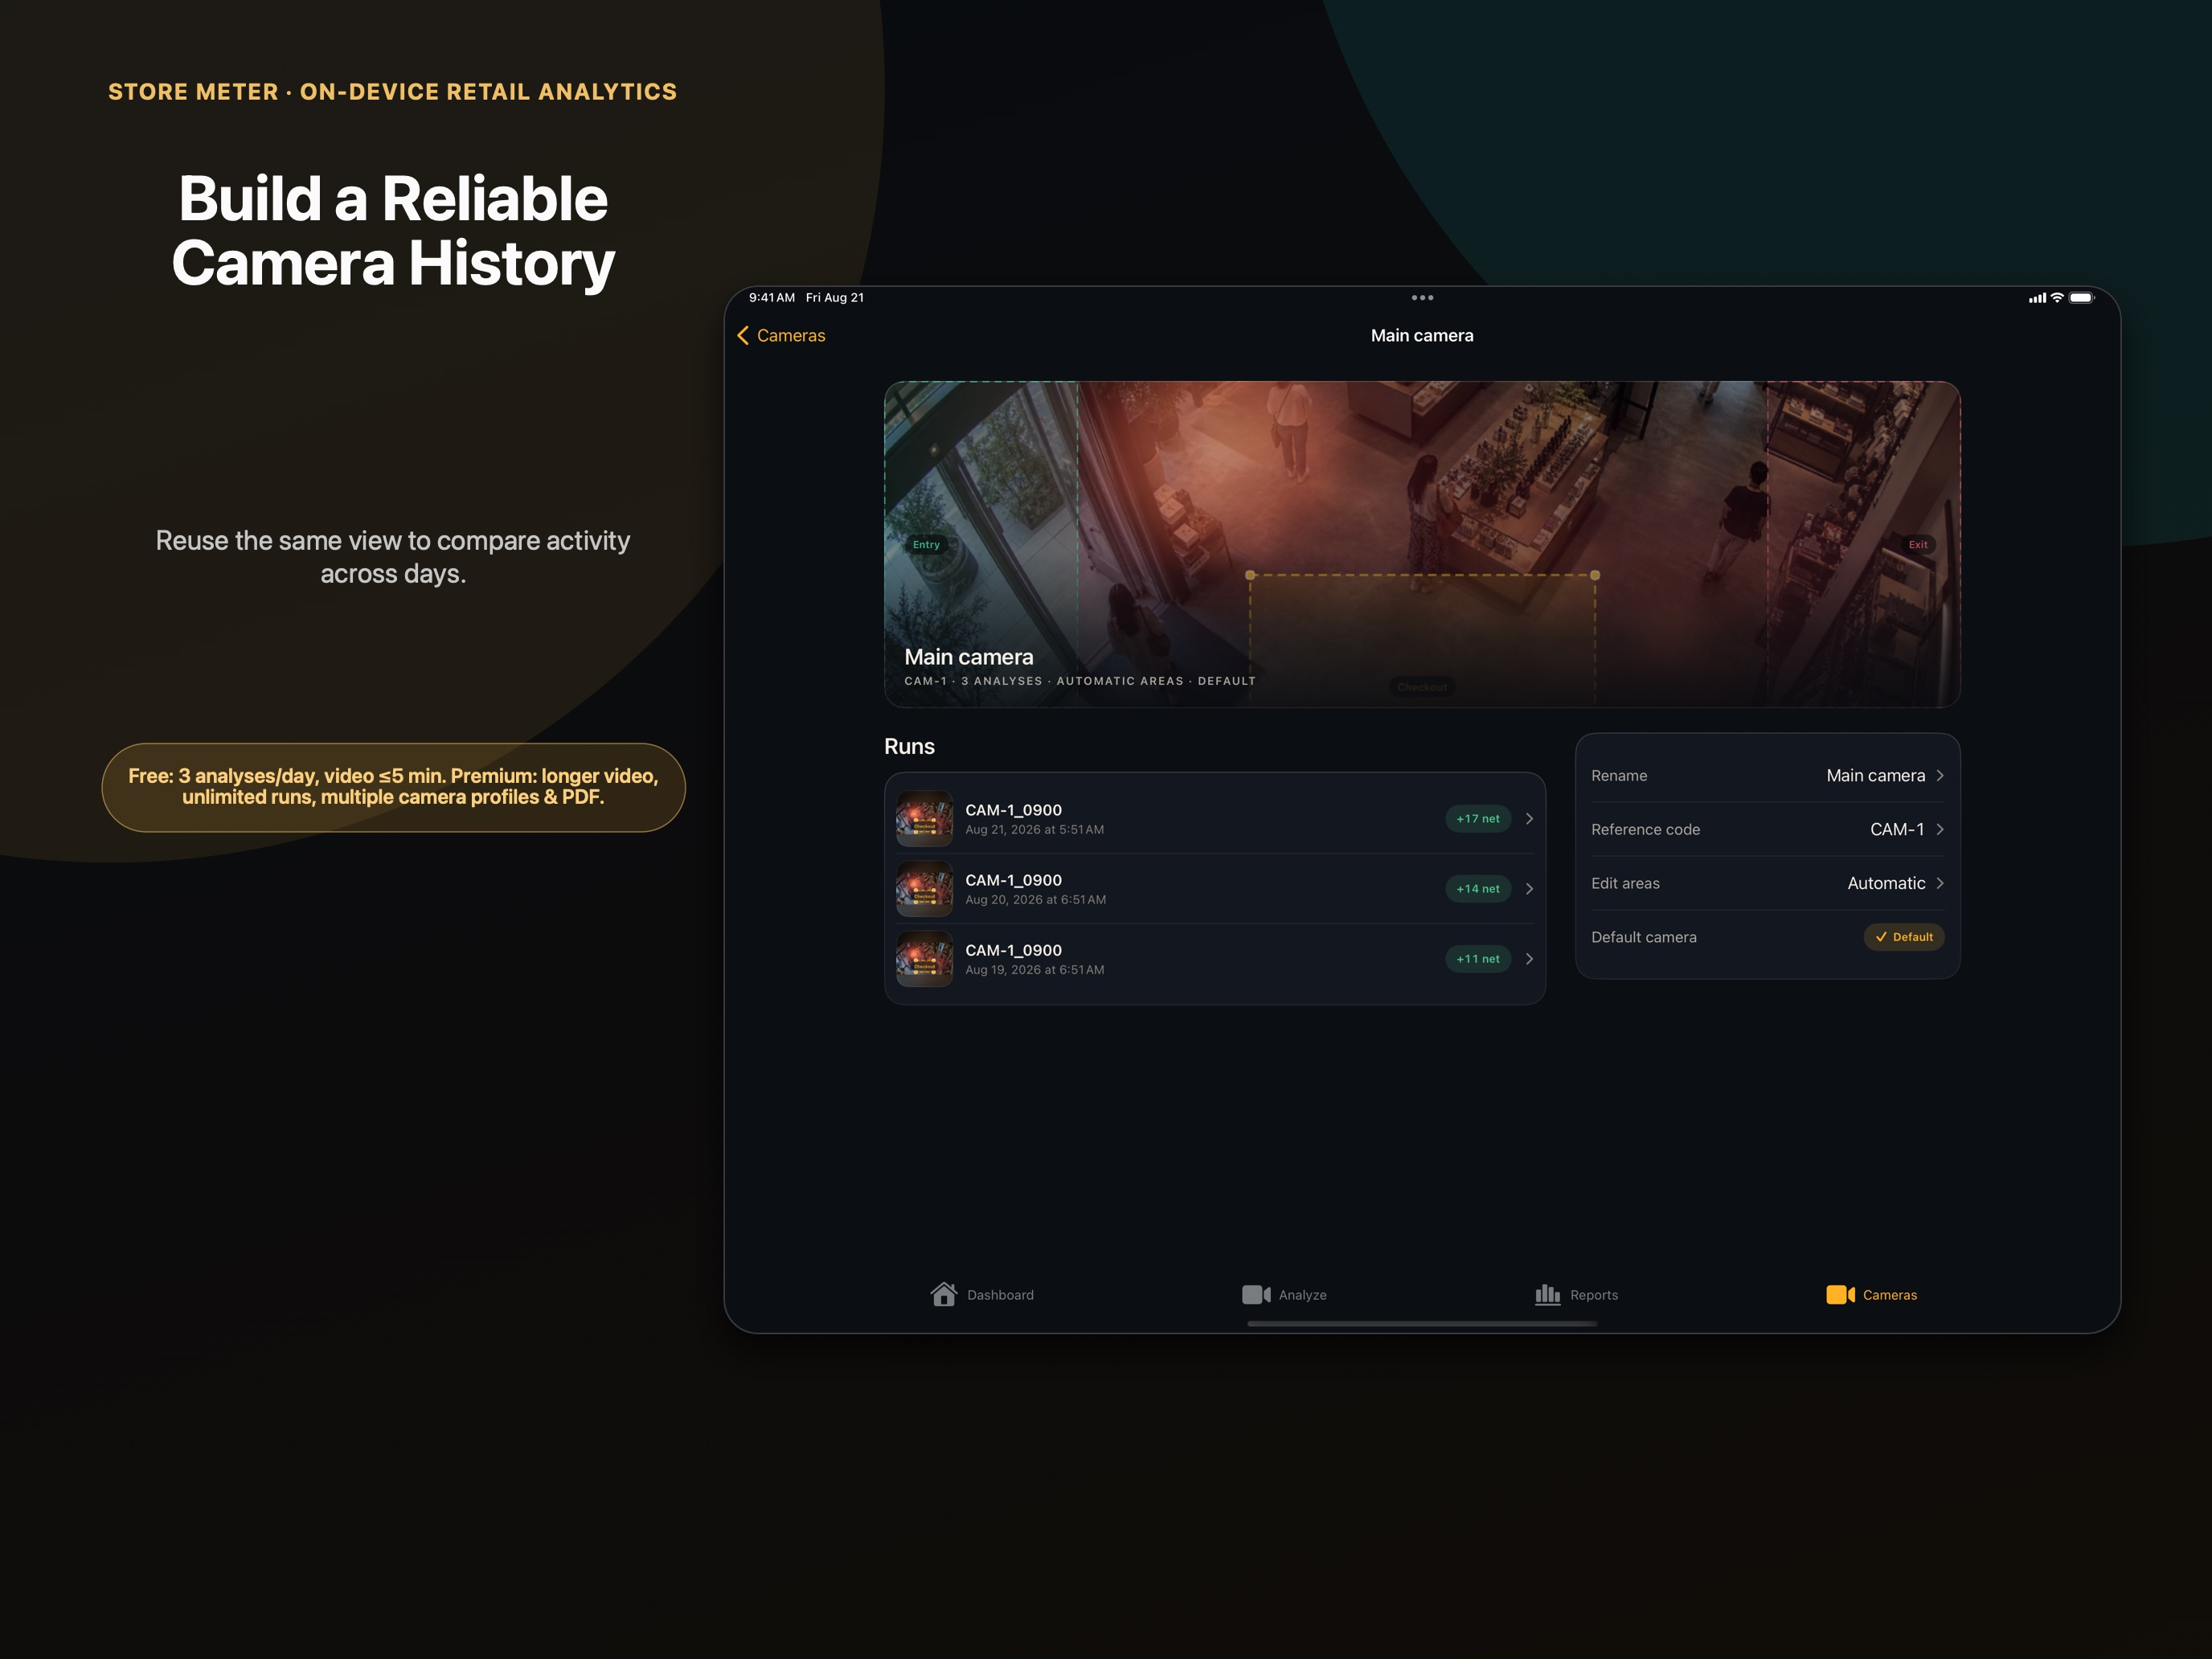Tap the Free and Premium plan info pill
The height and width of the screenshot is (1659, 2212).
pyautogui.click(x=393, y=787)
